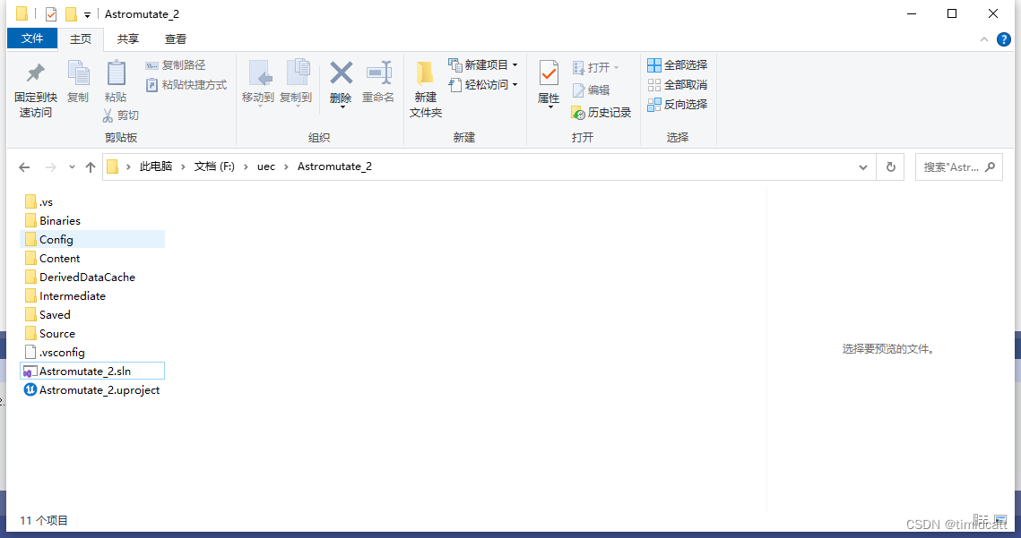Viewport: 1021px width, 538px height.
Task: Expand the chevron after uec in path
Action: [286, 167]
